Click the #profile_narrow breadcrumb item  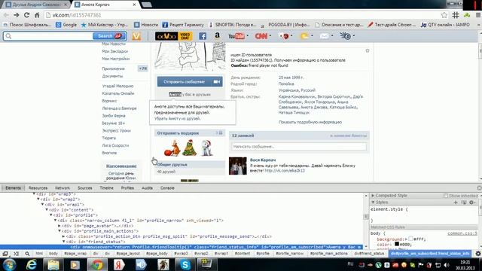289,254
